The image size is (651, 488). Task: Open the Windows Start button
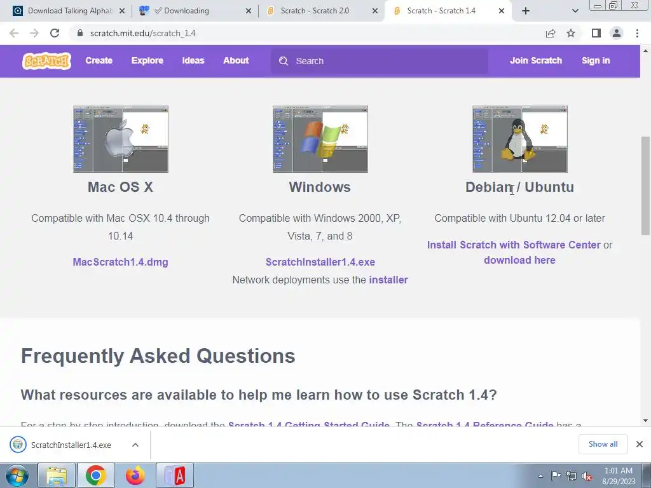[17, 475]
